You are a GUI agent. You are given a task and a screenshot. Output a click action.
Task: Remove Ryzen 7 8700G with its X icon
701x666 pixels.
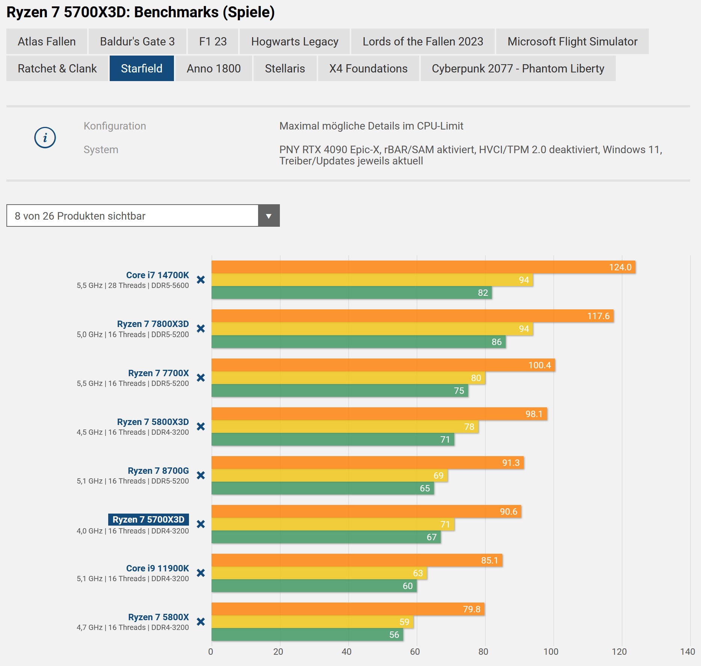tap(201, 475)
